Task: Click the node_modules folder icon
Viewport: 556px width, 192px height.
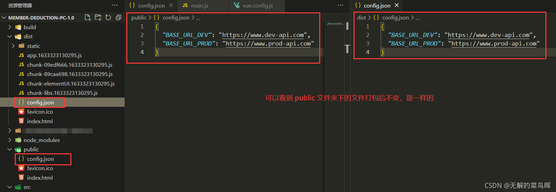Action: point(18,140)
